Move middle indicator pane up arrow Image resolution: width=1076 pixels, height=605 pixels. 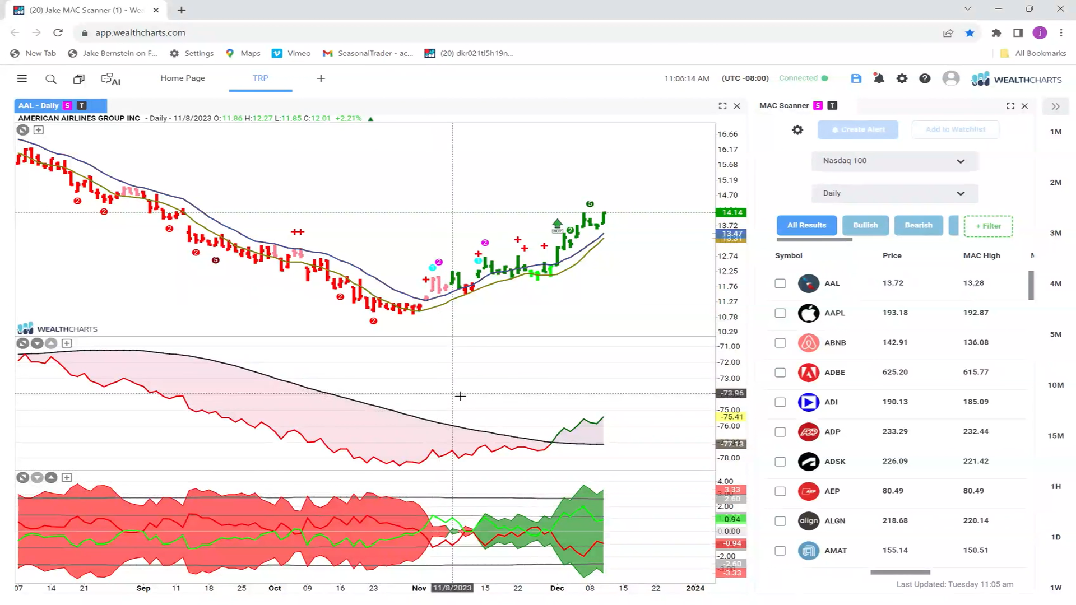[51, 343]
